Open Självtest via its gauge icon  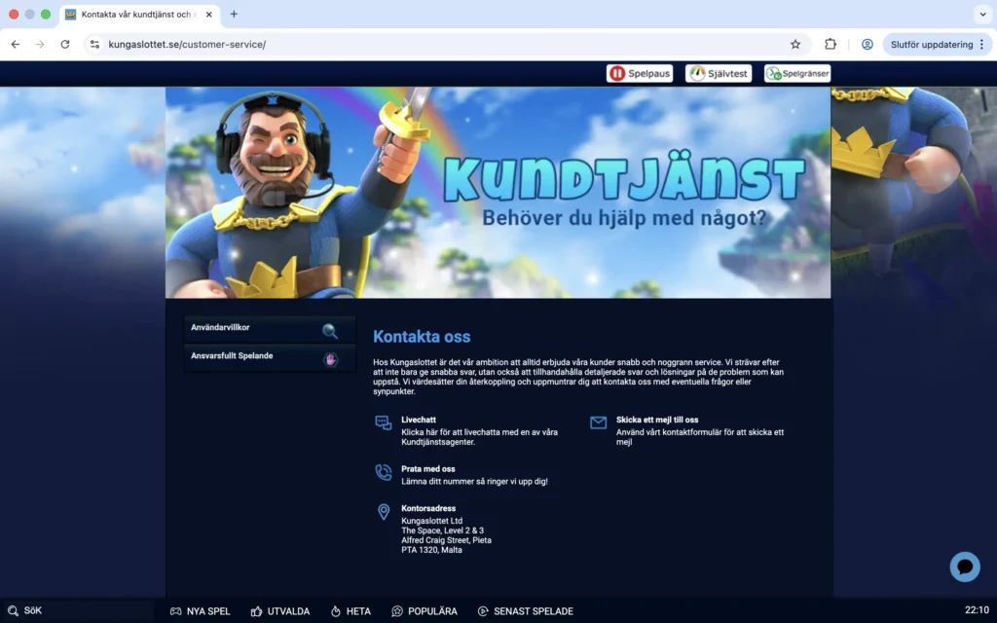coord(696,72)
